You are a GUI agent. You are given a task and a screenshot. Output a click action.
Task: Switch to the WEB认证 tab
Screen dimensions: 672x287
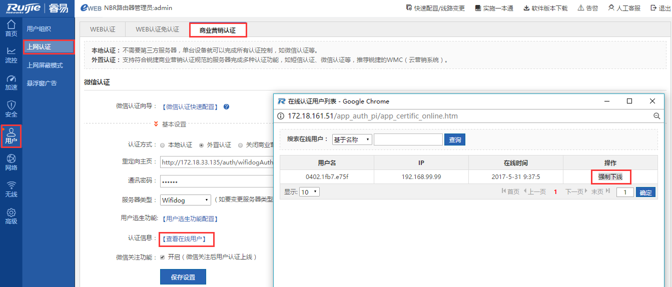point(102,29)
